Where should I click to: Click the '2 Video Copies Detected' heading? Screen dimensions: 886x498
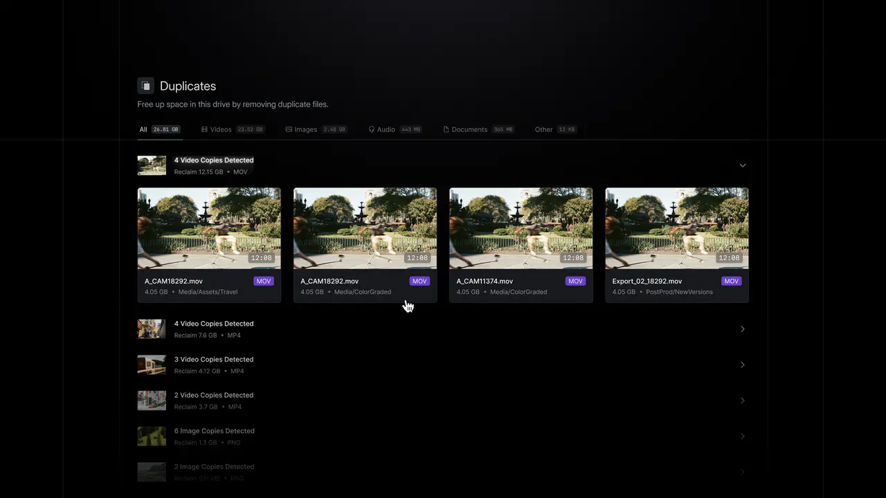214,396
